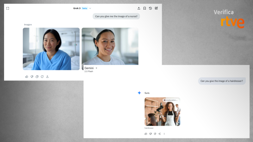
Task: Copy the Grok response
Action: (x=37, y=77)
